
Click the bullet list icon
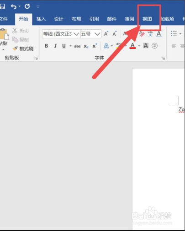point(174,33)
